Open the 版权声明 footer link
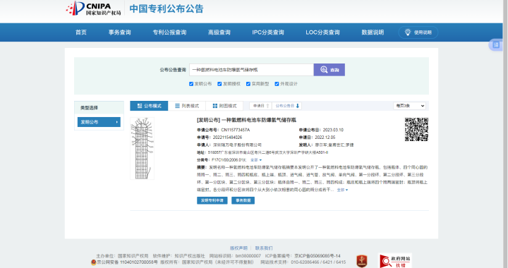The width and height of the screenshot is (508, 268). pyautogui.click(x=238, y=248)
